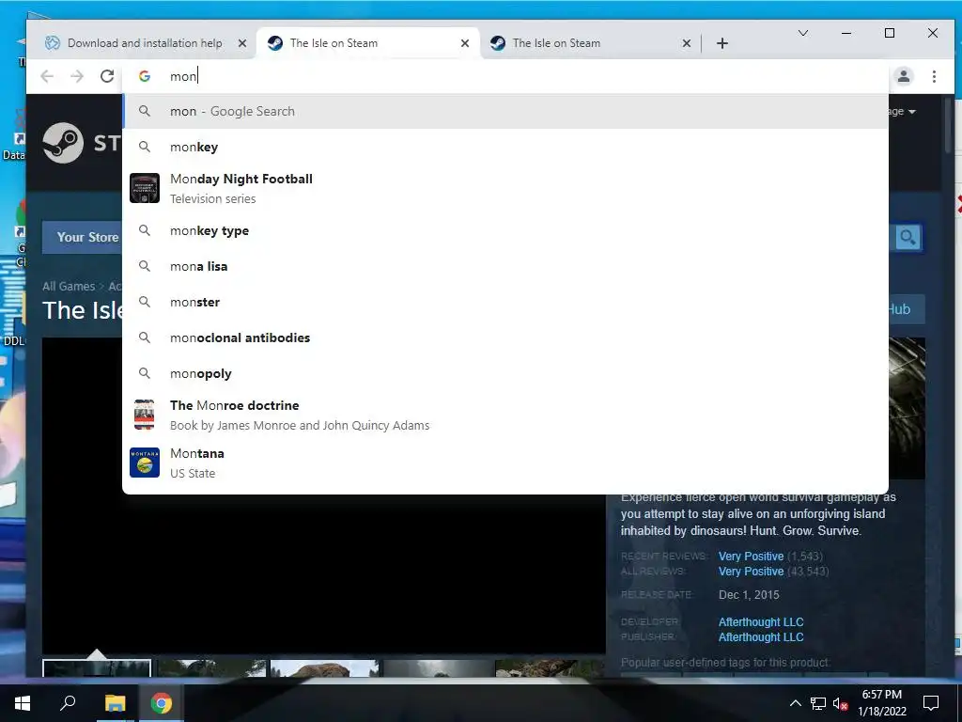Open the Very Positive all reviews link

click(751, 572)
